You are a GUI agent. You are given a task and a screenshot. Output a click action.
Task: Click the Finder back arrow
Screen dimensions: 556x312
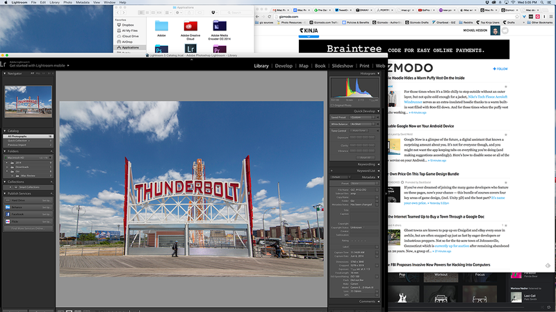[118, 12]
